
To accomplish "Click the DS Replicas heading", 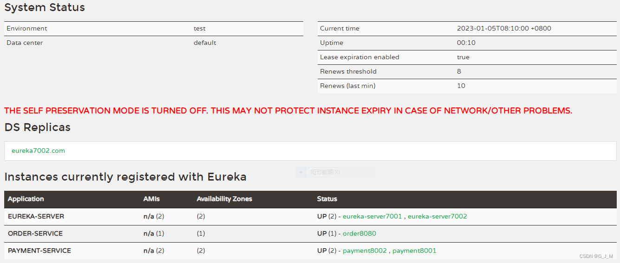I will (x=37, y=127).
